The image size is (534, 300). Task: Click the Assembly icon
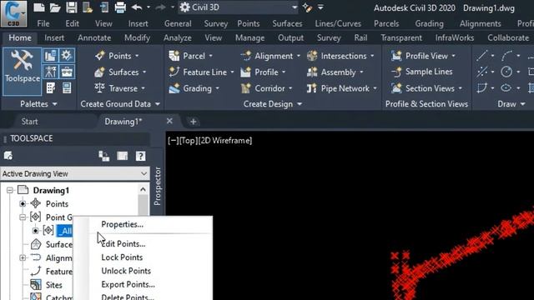[312, 72]
